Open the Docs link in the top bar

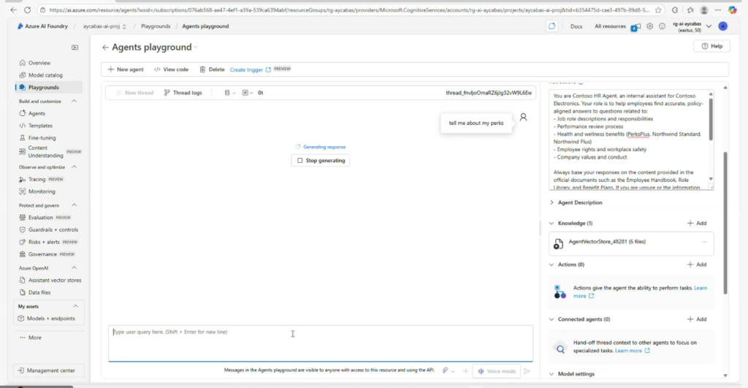(576, 26)
